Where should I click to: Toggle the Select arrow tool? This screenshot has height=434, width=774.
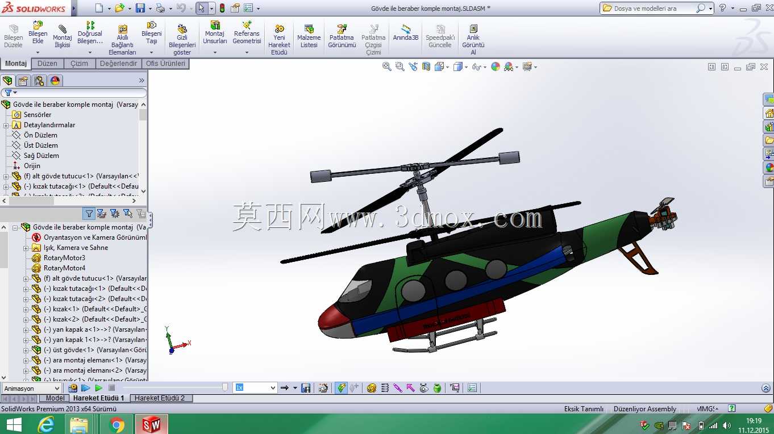pos(201,8)
